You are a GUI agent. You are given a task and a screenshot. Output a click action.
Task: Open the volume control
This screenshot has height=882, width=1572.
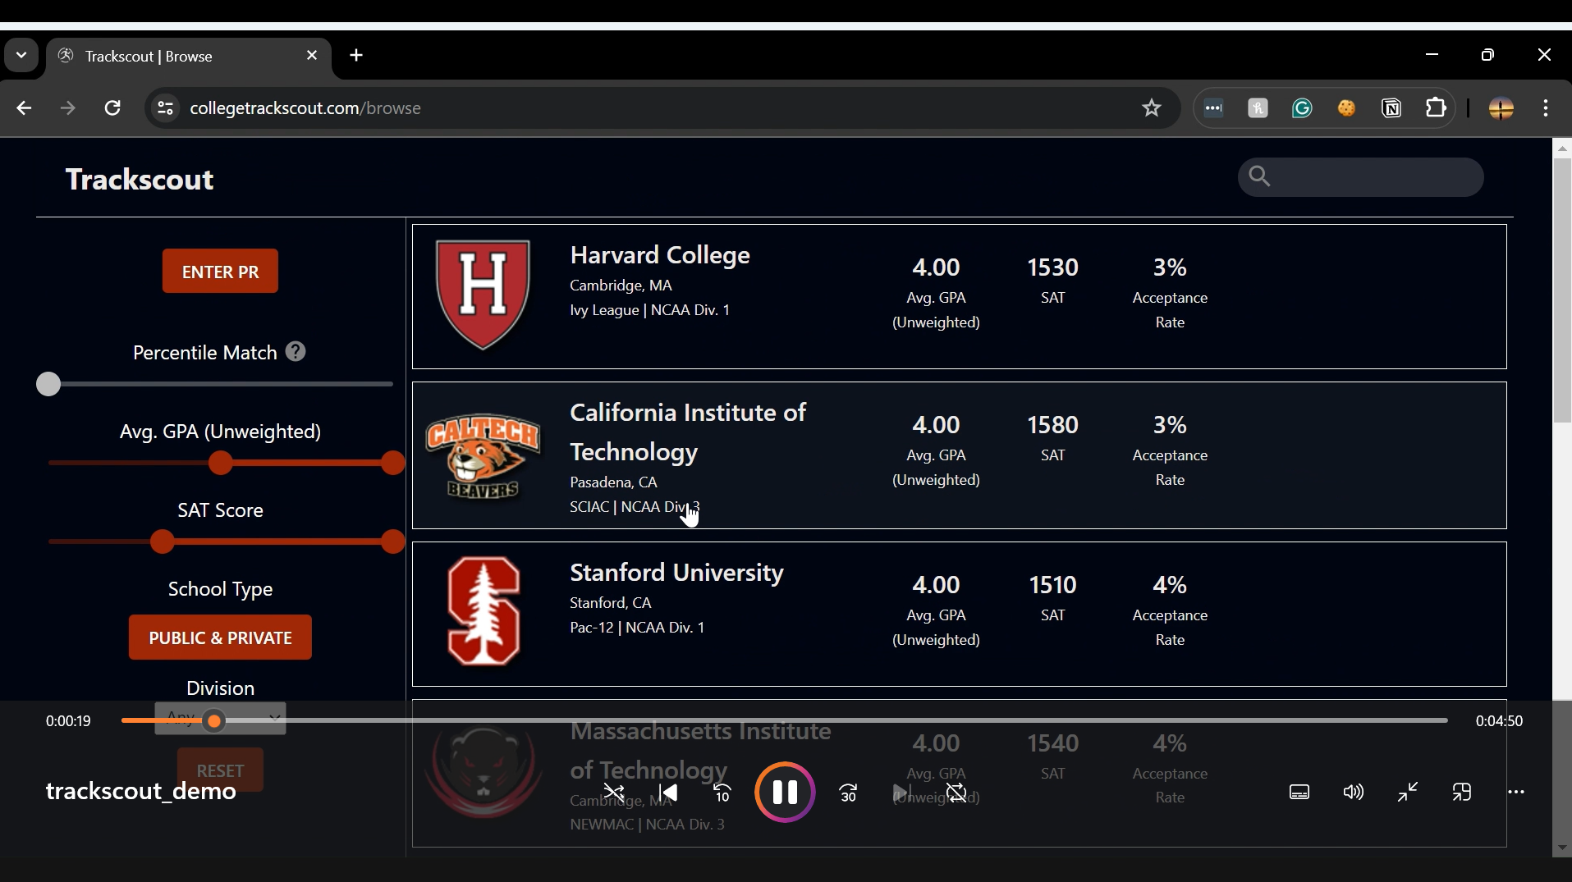[1353, 793]
